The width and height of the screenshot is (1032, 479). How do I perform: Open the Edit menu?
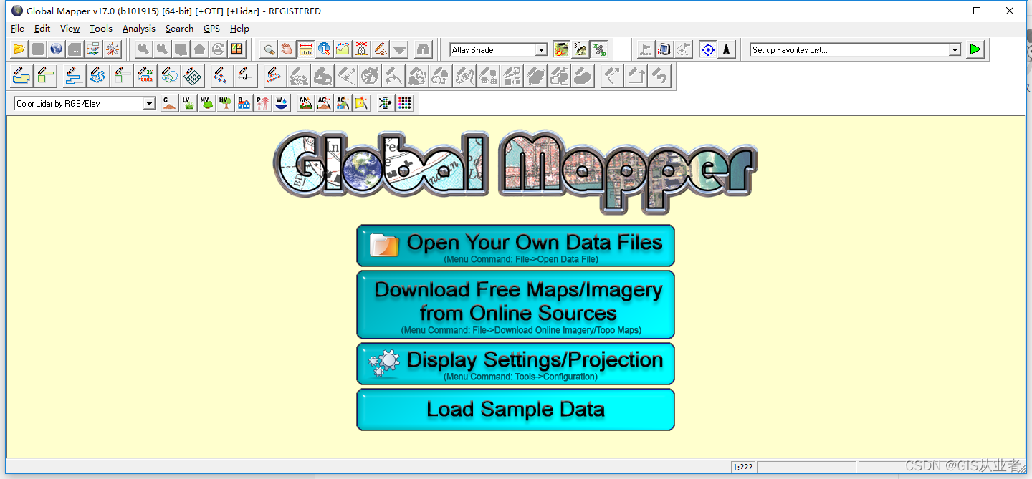click(x=42, y=29)
